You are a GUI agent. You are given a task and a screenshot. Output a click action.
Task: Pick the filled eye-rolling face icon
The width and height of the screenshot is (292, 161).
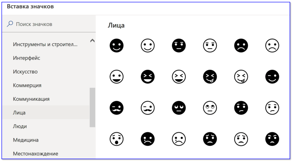click(x=179, y=108)
